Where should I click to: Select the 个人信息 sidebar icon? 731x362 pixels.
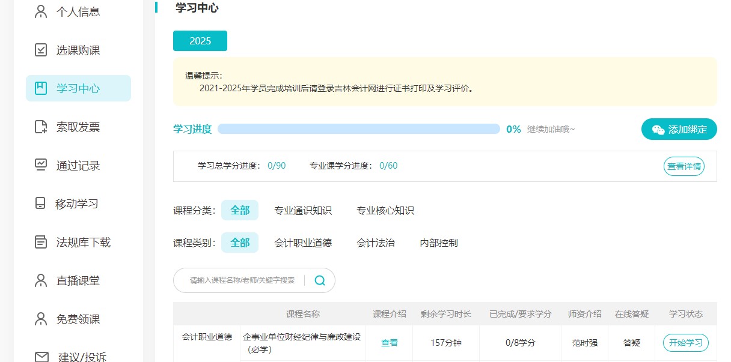click(41, 11)
